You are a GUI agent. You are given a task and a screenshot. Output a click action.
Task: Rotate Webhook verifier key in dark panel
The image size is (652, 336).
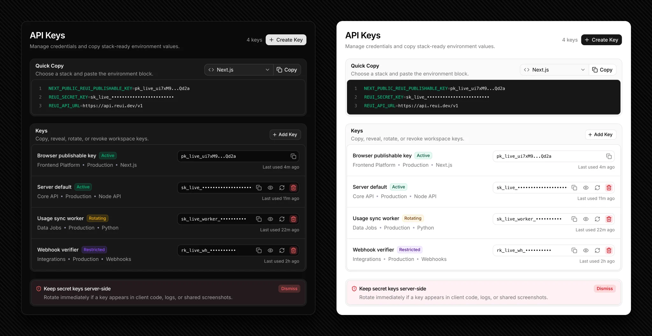(x=282, y=250)
